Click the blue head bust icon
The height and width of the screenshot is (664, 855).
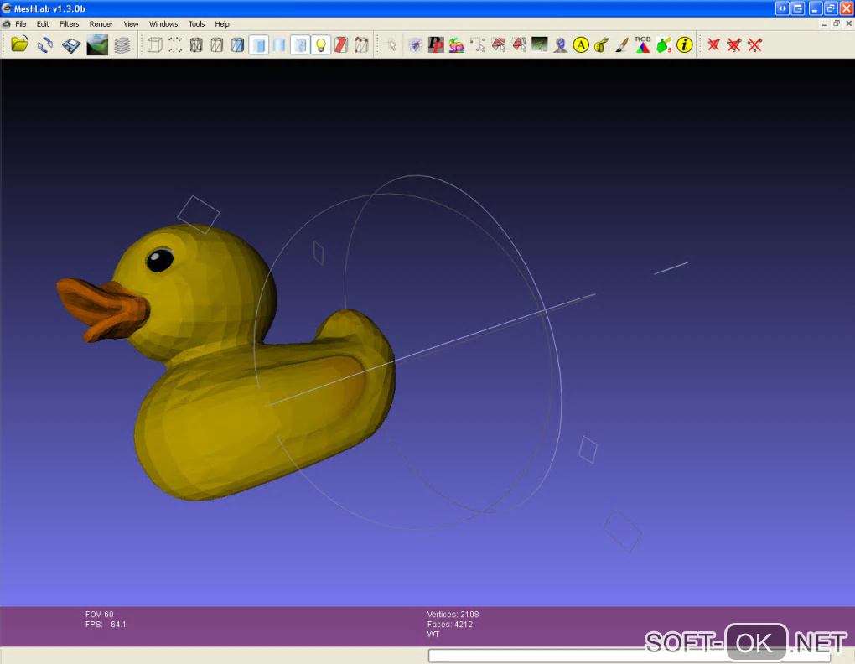click(560, 44)
